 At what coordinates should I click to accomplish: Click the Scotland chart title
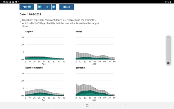pos(80,68)
